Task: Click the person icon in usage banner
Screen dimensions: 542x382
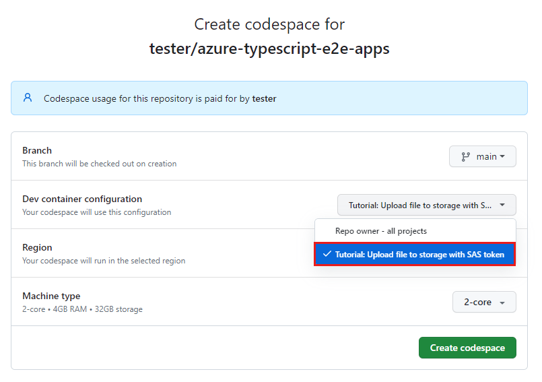Action: 28,98
